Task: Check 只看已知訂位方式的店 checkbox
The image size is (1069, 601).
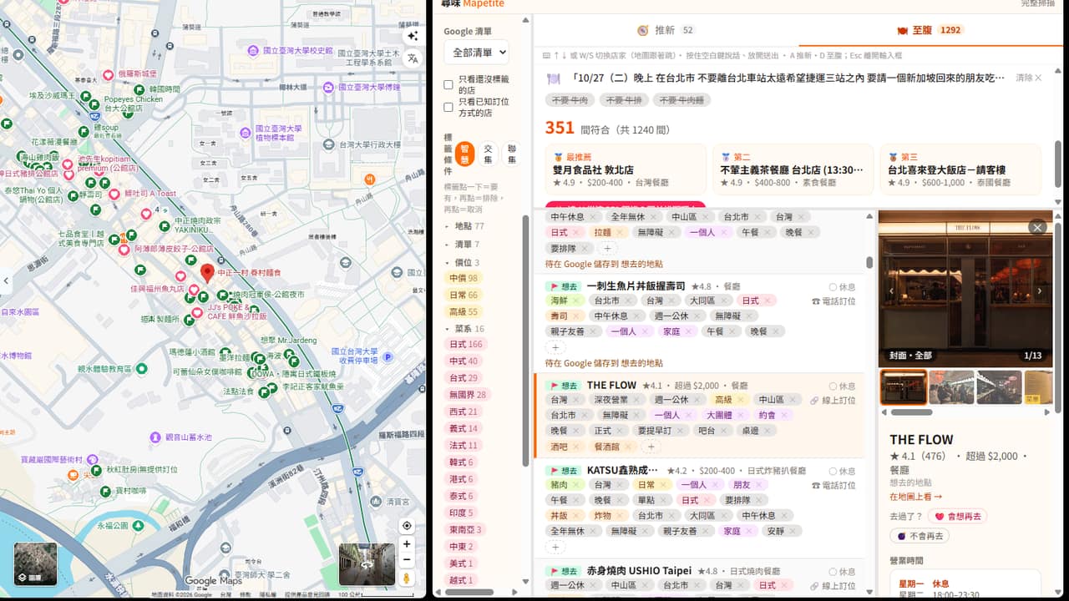Action: click(448, 107)
